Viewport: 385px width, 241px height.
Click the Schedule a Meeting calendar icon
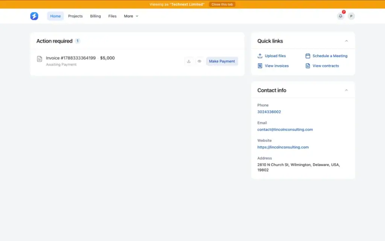(308, 56)
